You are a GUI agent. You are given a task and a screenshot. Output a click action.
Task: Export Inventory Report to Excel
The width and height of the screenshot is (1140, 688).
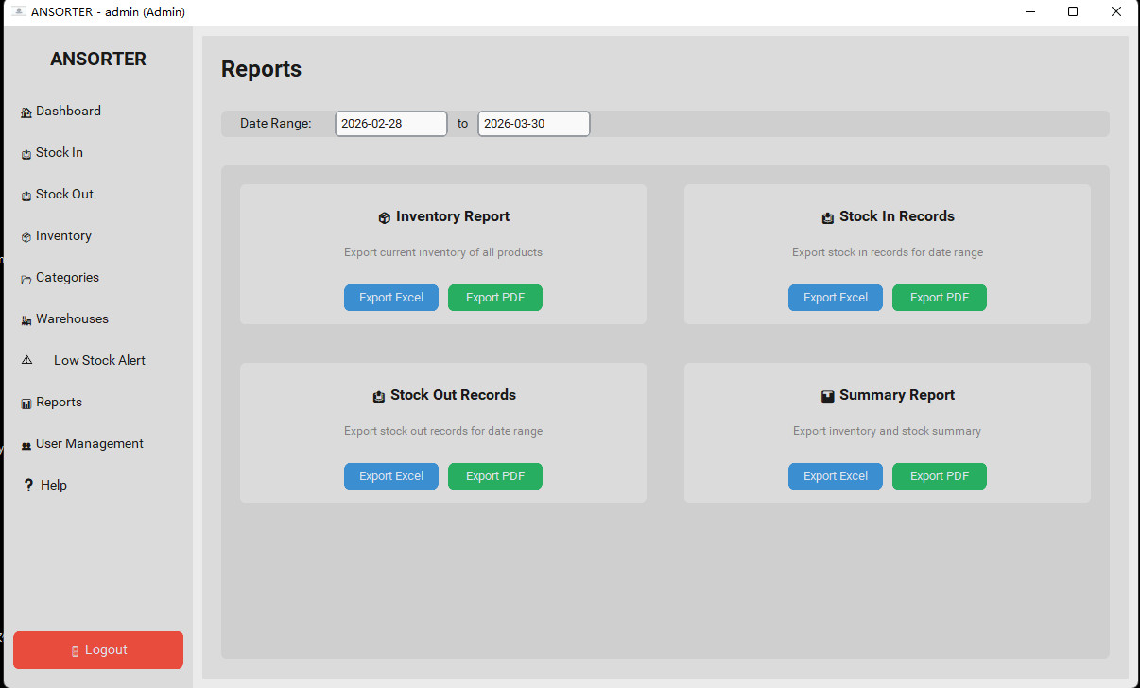point(391,298)
